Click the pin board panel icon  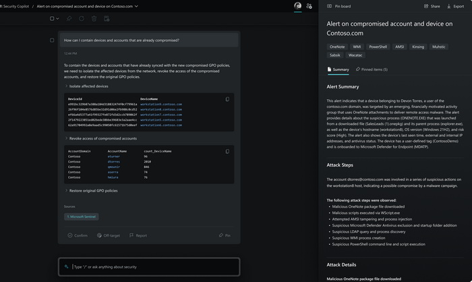tap(328, 6)
